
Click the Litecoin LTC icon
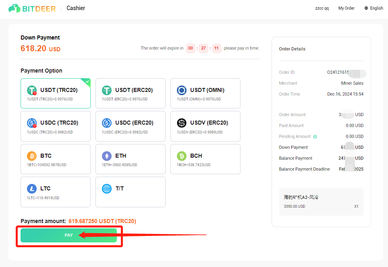click(x=32, y=188)
